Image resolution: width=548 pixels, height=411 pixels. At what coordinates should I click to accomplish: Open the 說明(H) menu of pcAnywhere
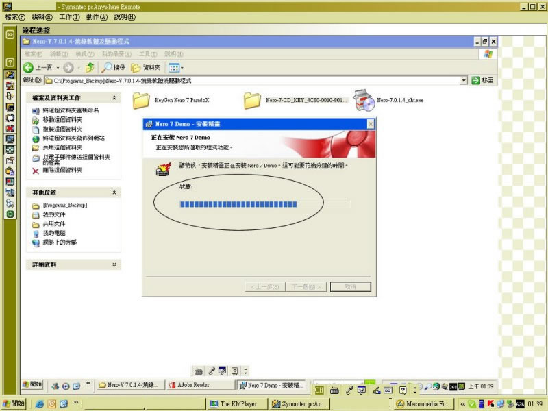[x=125, y=17]
